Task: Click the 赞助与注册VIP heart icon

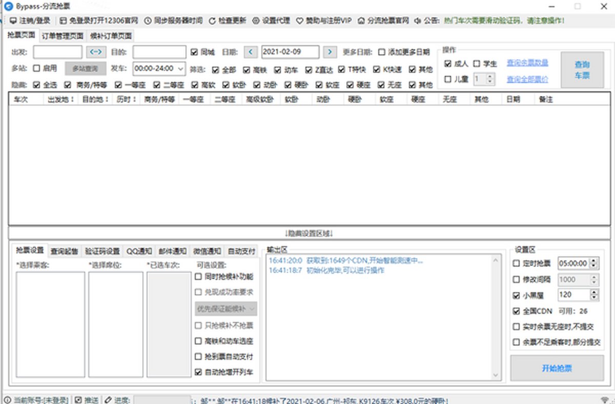Action: (300, 21)
